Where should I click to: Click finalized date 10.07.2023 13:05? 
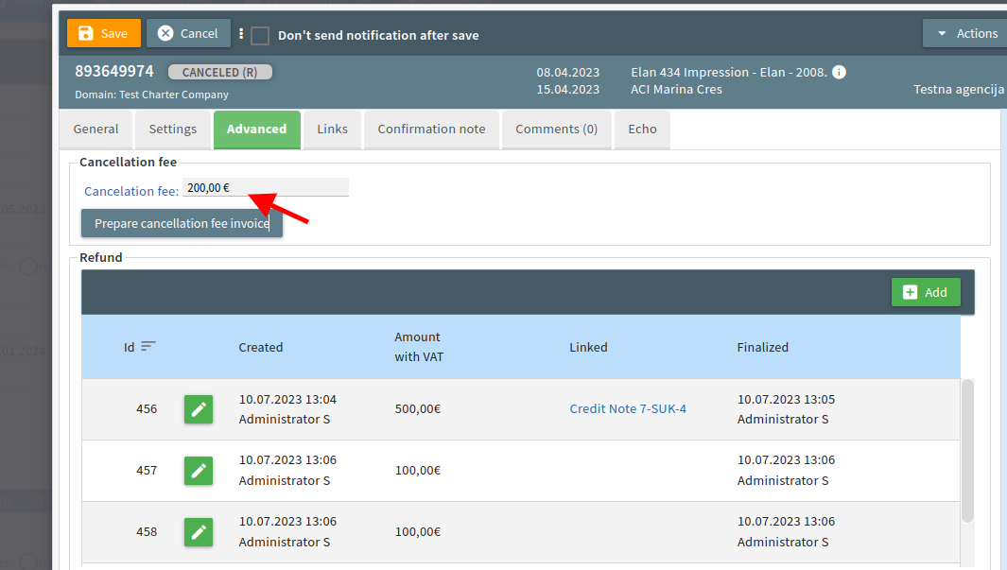[x=786, y=399]
